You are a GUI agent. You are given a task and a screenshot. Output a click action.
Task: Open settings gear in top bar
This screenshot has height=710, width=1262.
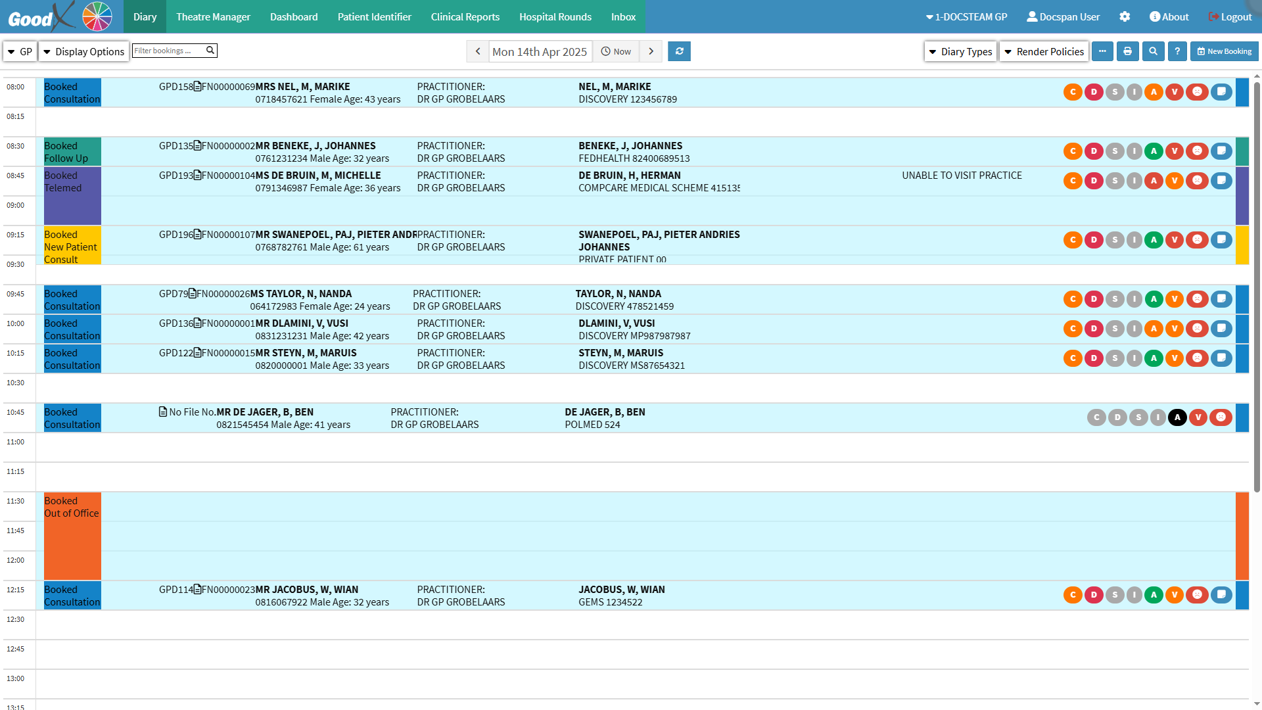click(1125, 17)
